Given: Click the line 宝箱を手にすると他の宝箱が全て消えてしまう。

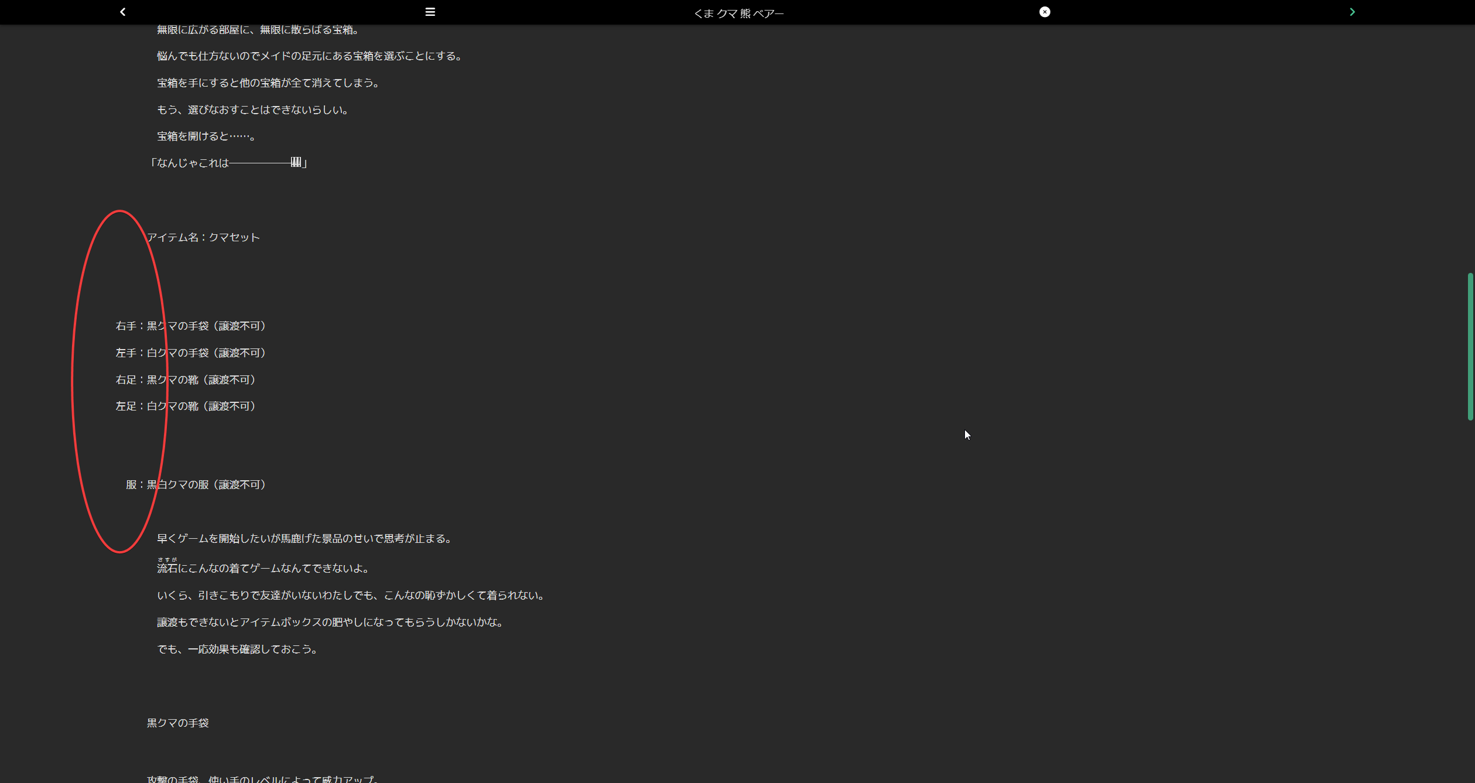Looking at the screenshot, I should [268, 83].
